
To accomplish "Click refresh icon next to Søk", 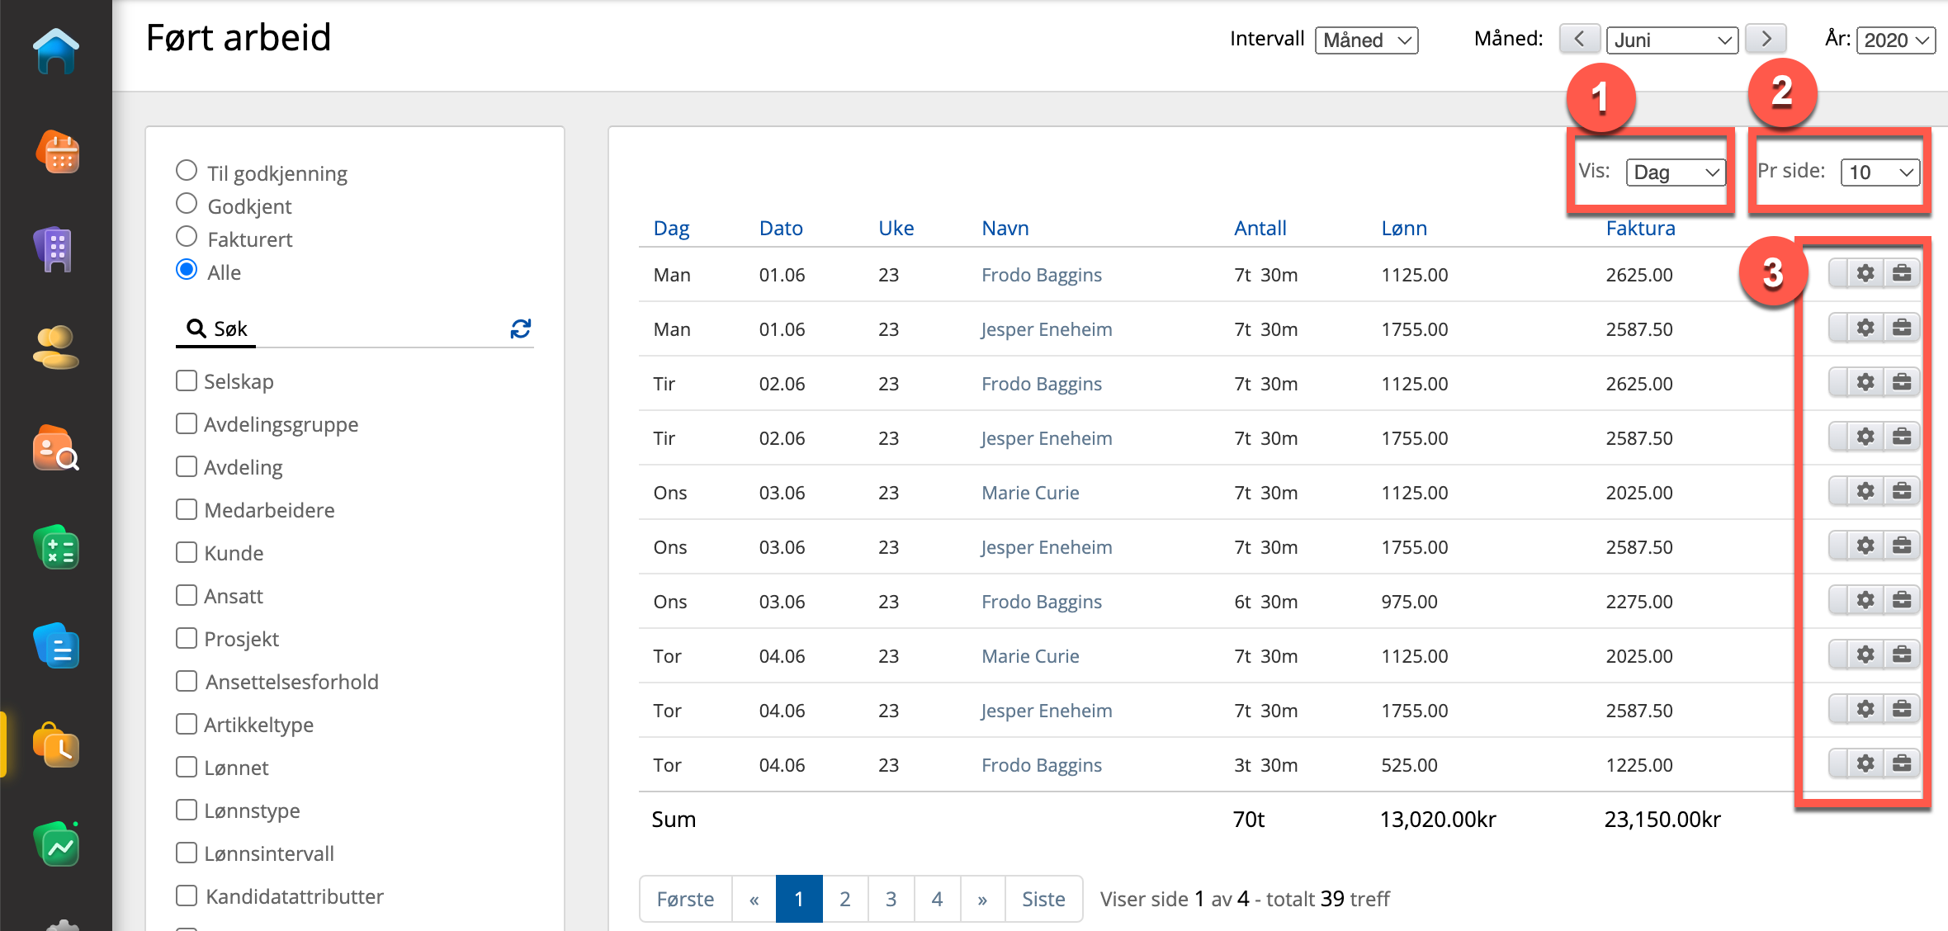I will pyautogui.click(x=520, y=328).
